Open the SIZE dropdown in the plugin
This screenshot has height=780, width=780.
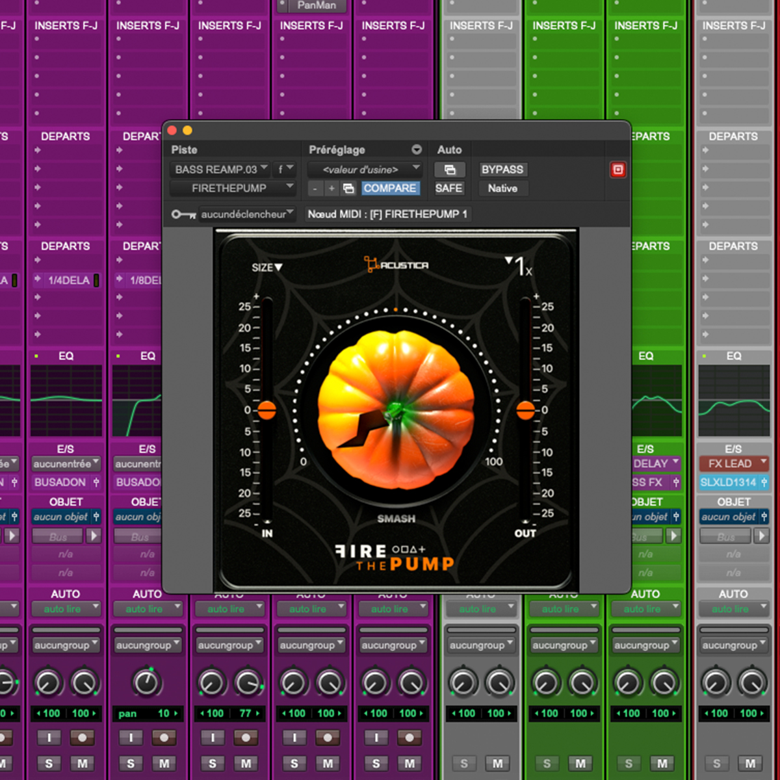(x=266, y=268)
